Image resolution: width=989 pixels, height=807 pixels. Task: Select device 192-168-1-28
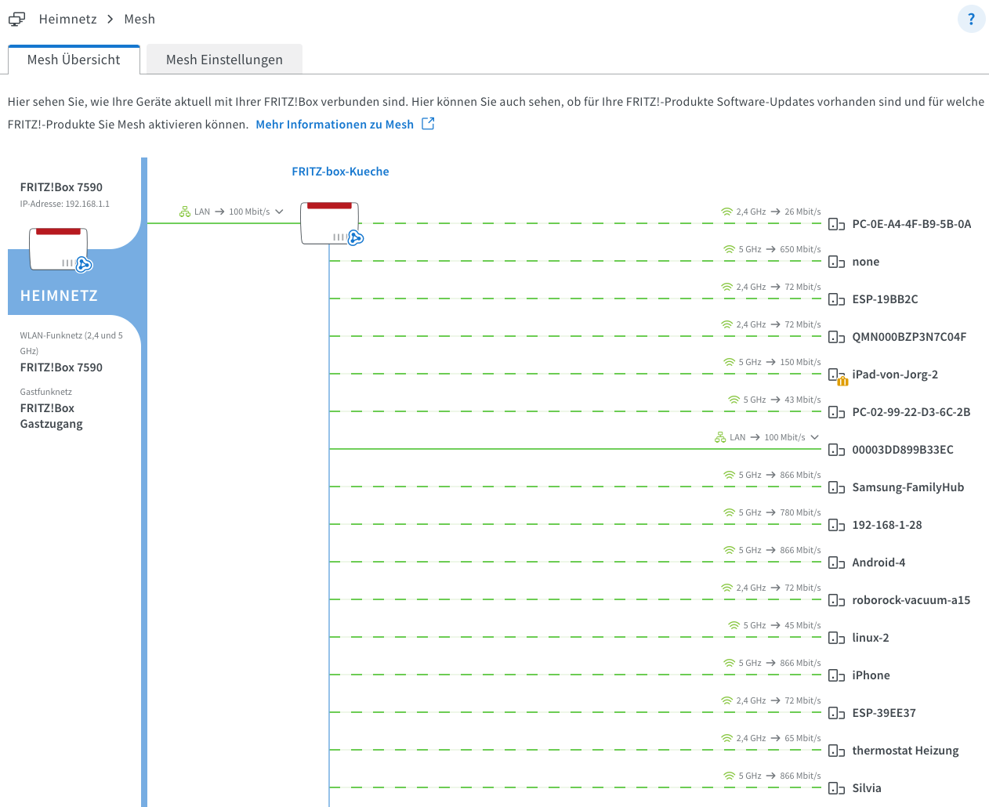point(887,525)
